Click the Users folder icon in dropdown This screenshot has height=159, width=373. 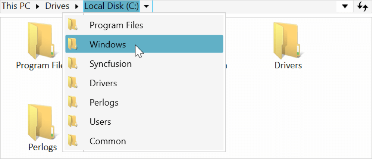point(72,122)
